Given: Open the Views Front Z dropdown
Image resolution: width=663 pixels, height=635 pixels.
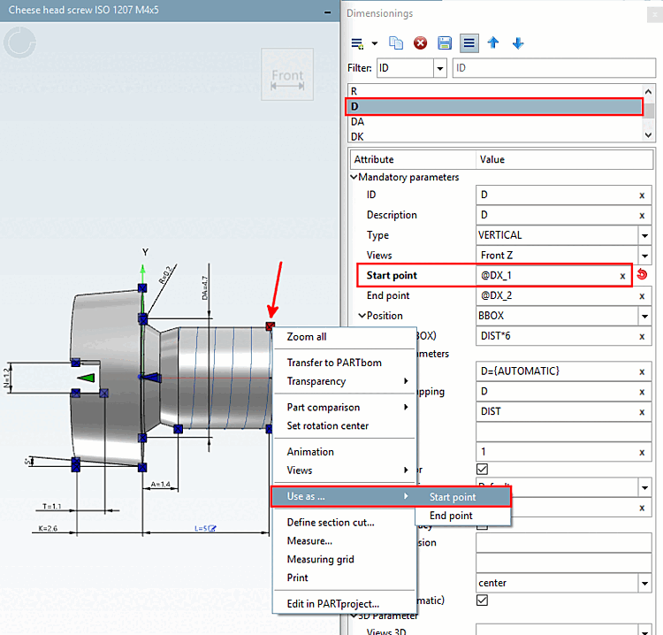Looking at the screenshot, I should pyautogui.click(x=645, y=256).
